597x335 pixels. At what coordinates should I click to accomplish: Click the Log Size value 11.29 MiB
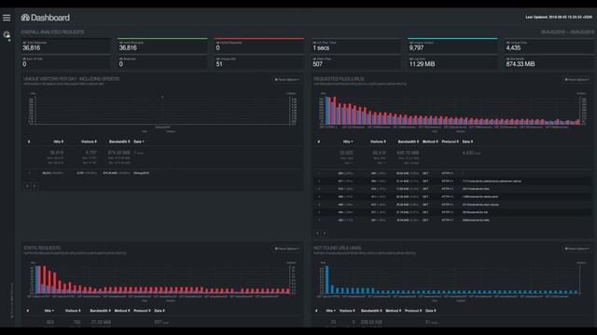tap(422, 64)
